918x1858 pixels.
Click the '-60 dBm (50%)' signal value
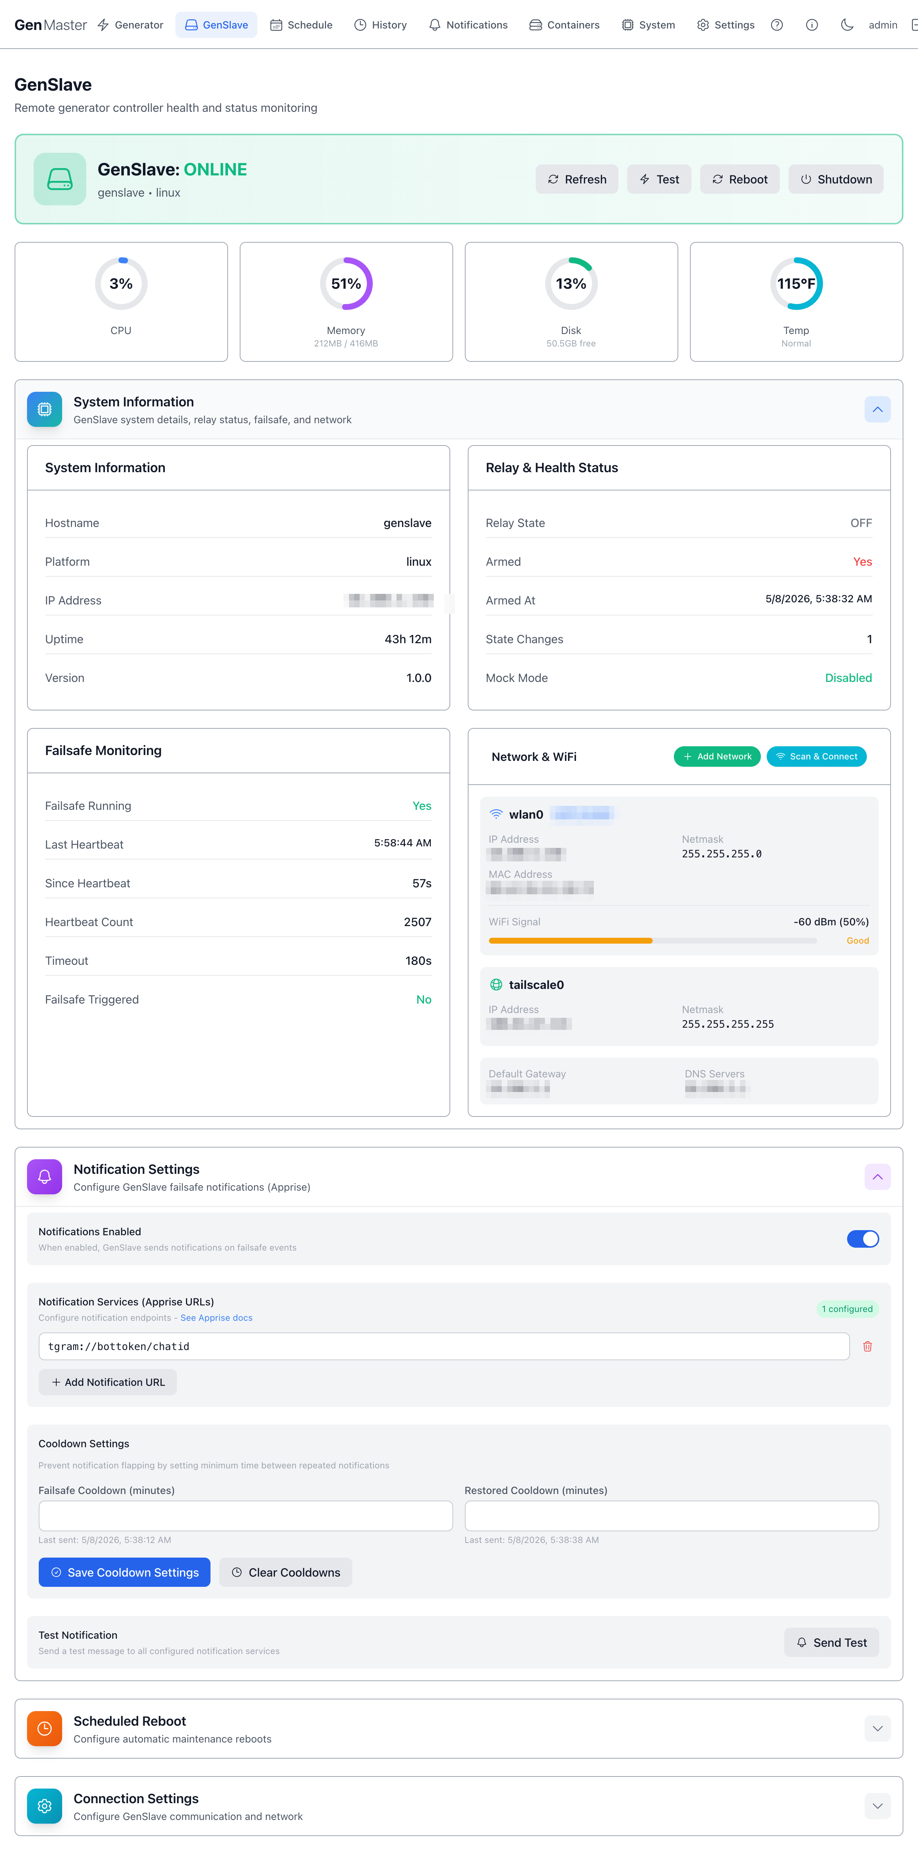[x=831, y=921]
